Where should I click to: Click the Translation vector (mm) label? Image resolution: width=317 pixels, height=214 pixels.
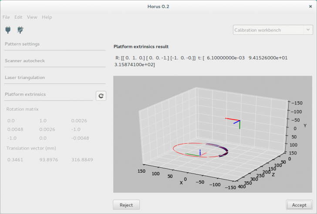tap(31, 148)
